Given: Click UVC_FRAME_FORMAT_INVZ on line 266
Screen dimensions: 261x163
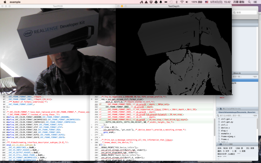Looking at the screenshot, I should point(117,107).
